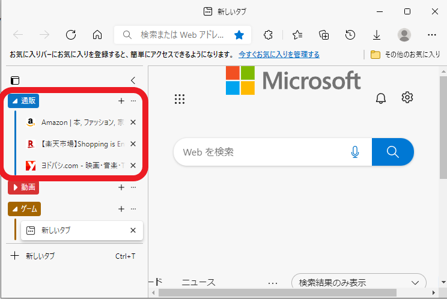447x299 pixels.
Task: Click the horizontal scrollbar left arrow
Action: point(153,292)
